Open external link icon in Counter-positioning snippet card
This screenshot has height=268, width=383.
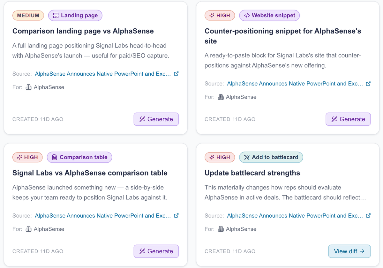[x=368, y=84]
